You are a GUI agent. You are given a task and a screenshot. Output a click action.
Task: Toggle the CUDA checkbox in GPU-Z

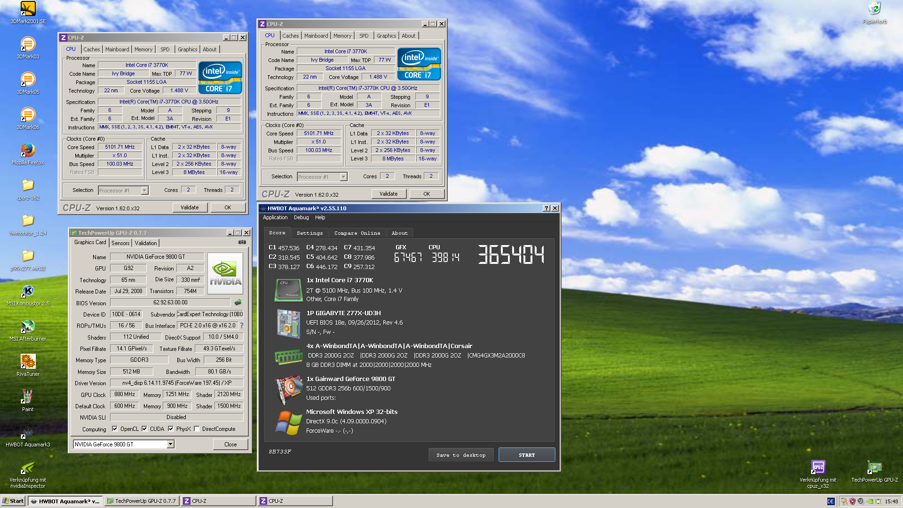coord(144,429)
